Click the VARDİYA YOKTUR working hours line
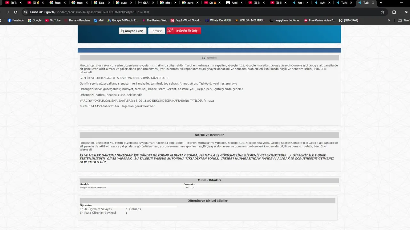 click(147, 100)
